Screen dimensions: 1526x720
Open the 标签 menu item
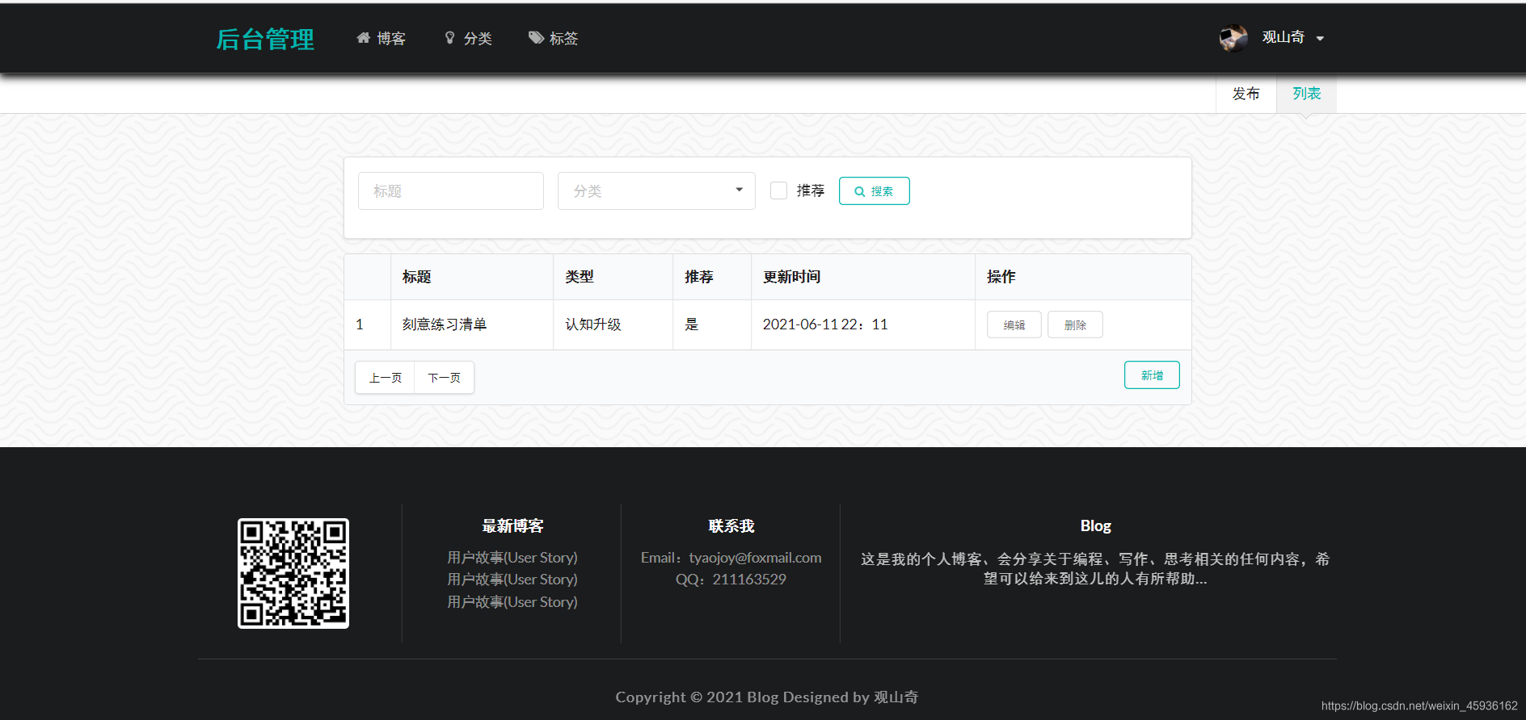click(x=554, y=38)
